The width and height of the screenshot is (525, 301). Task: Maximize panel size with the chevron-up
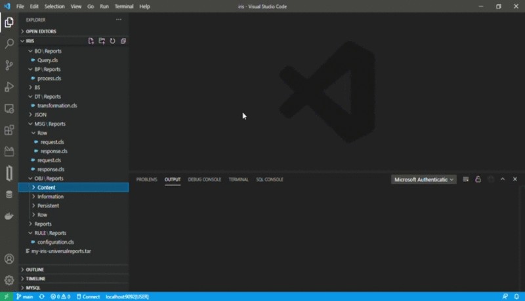[x=503, y=179]
